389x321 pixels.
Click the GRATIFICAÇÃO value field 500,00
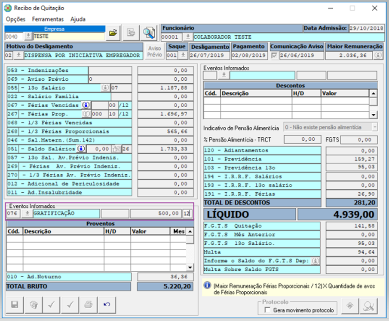coord(155,214)
